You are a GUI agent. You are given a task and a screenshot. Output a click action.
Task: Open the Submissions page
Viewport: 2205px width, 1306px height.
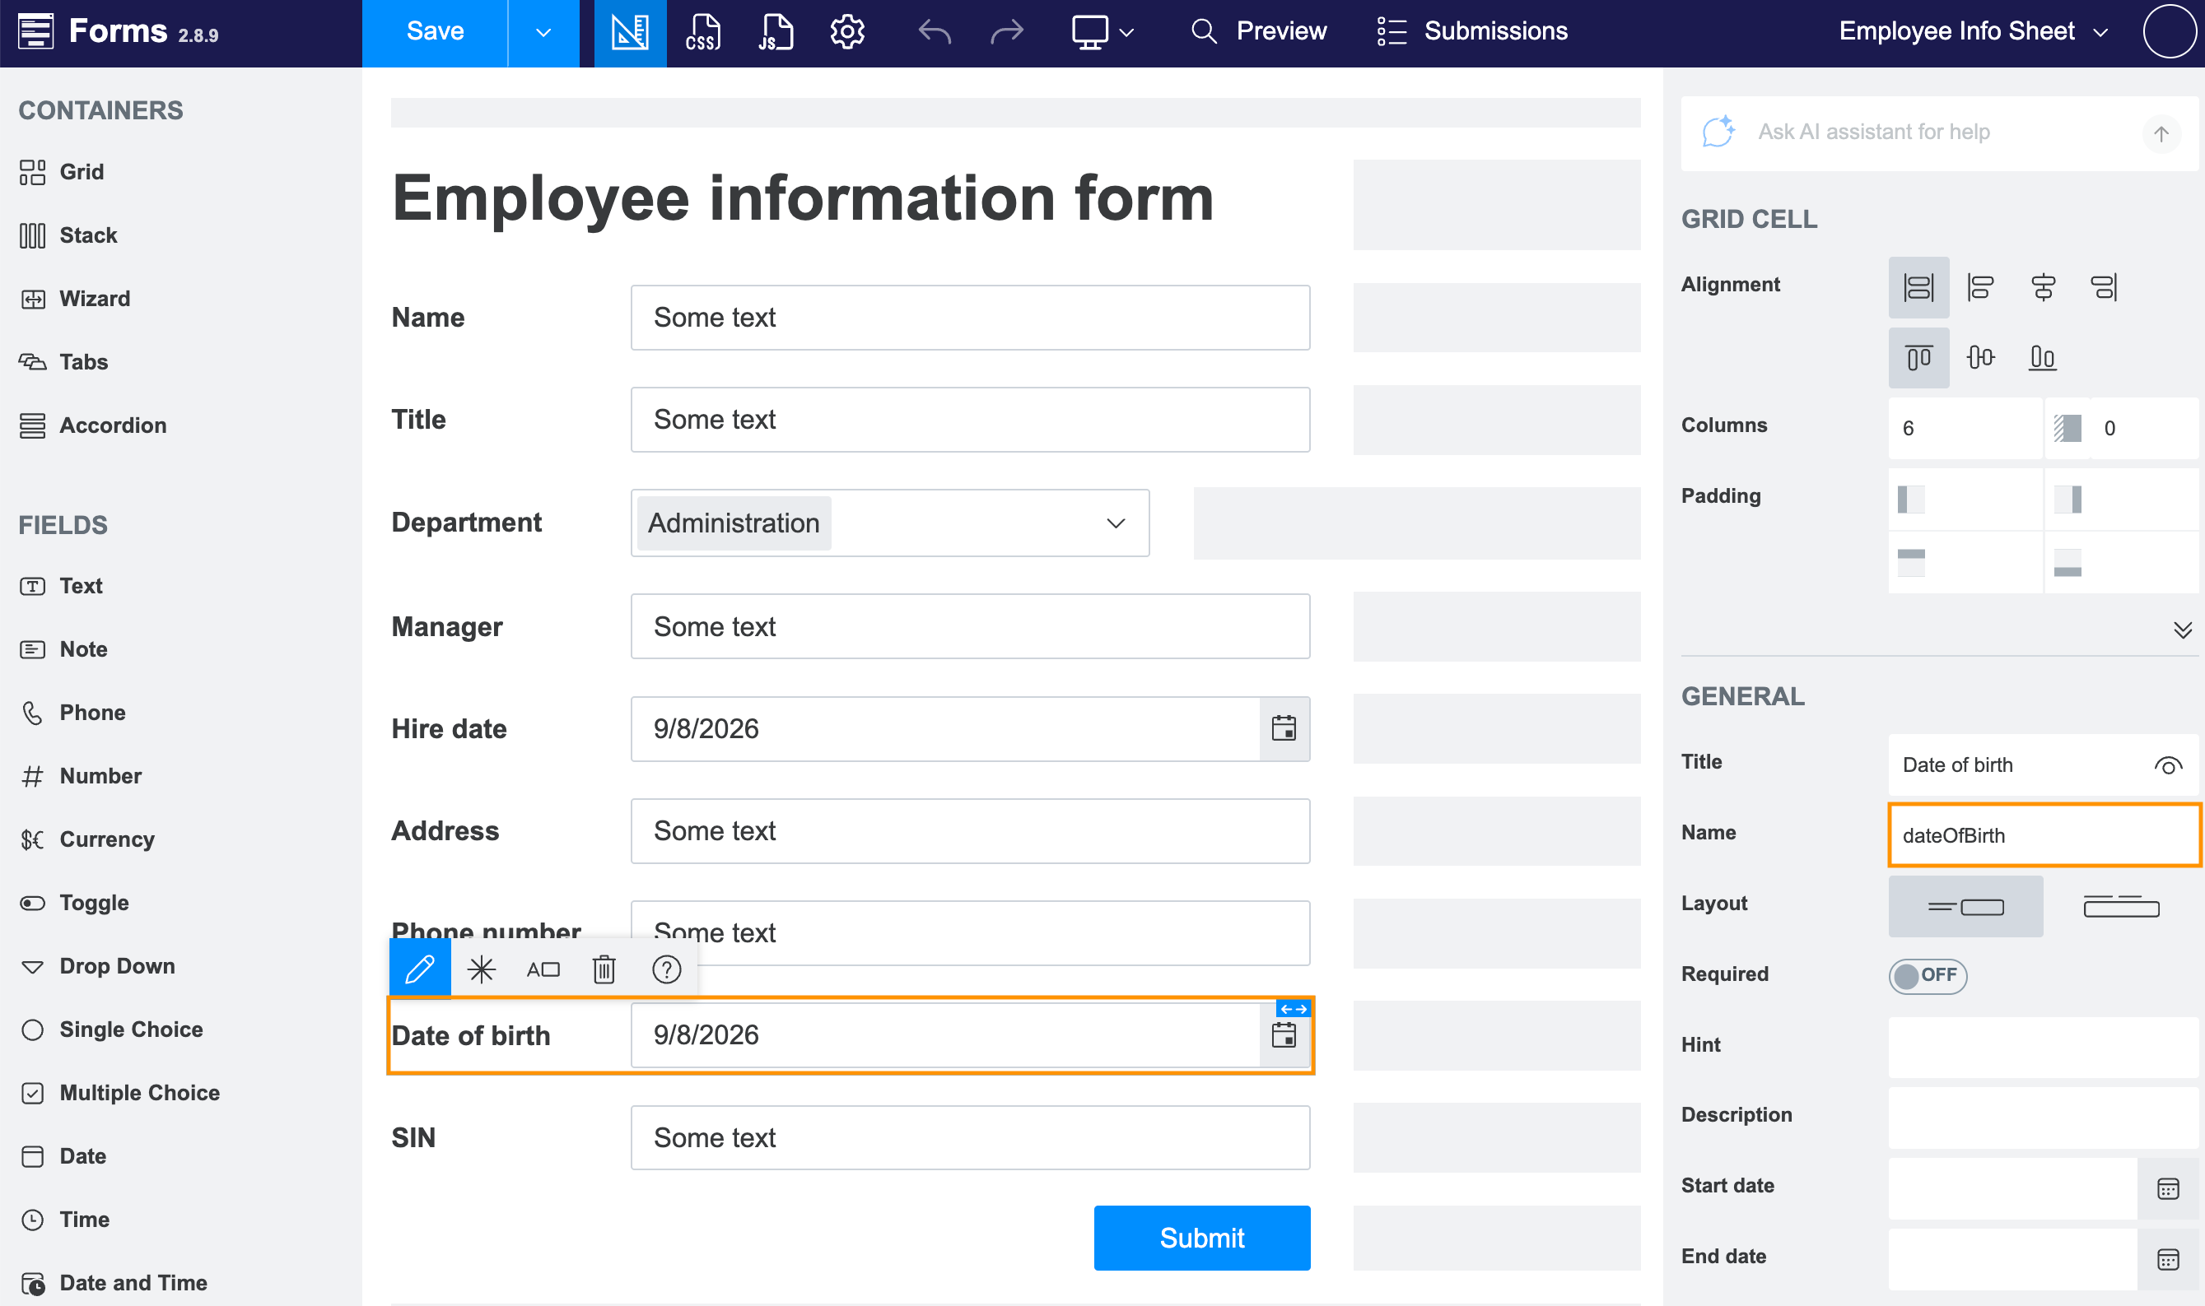(x=1471, y=31)
